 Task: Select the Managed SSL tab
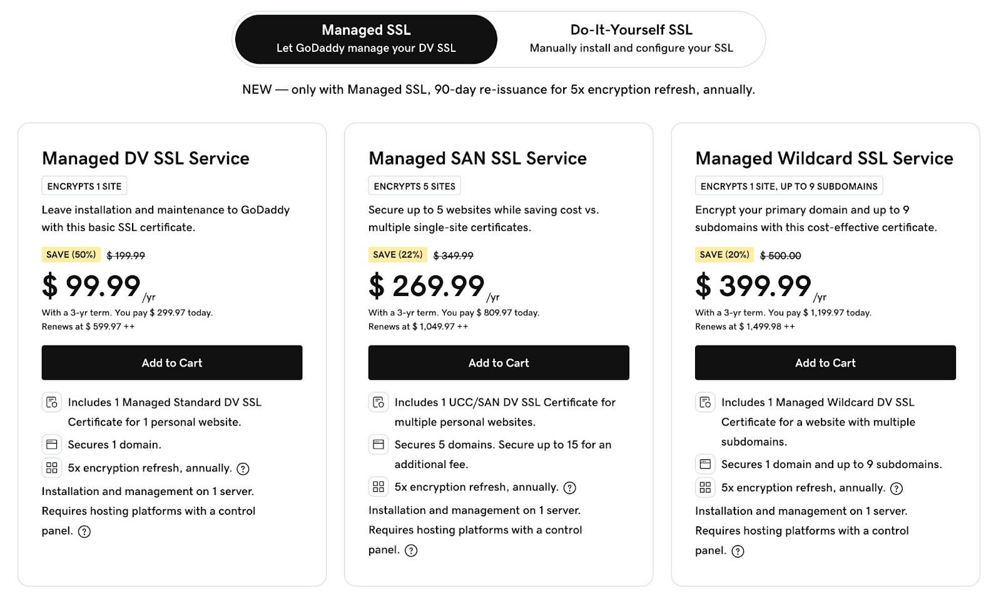tap(365, 38)
